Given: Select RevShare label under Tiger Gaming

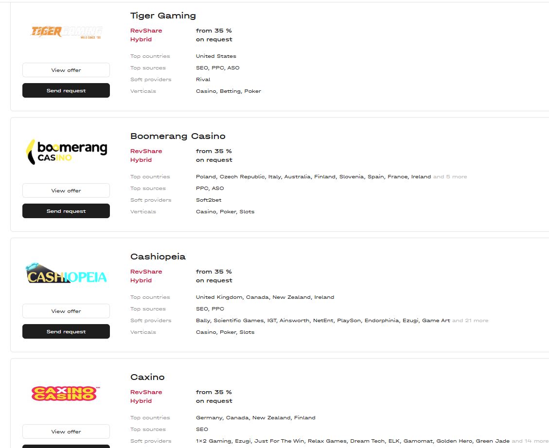Looking at the screenshot, I should tap(146, 31).
